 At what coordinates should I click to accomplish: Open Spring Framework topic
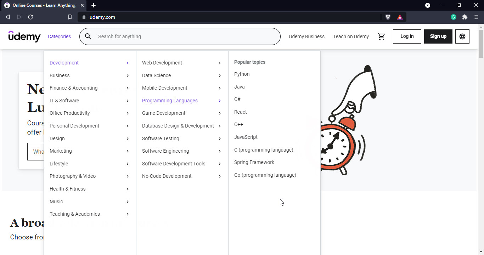pos(254,162)
